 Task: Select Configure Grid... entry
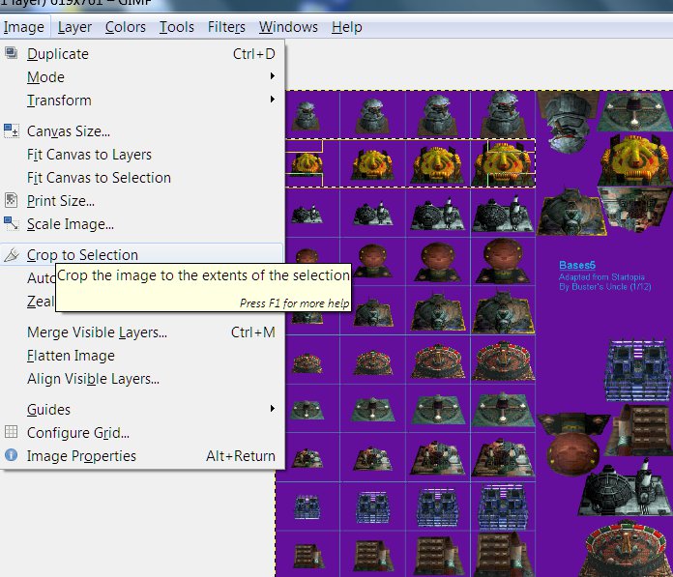tap(141, 432)
